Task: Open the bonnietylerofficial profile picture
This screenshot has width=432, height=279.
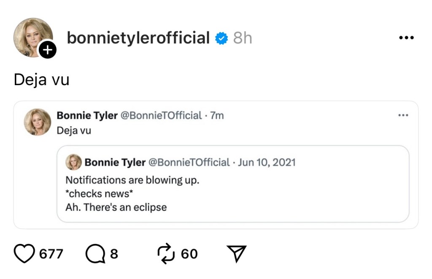Action: [x=32, y=37]
